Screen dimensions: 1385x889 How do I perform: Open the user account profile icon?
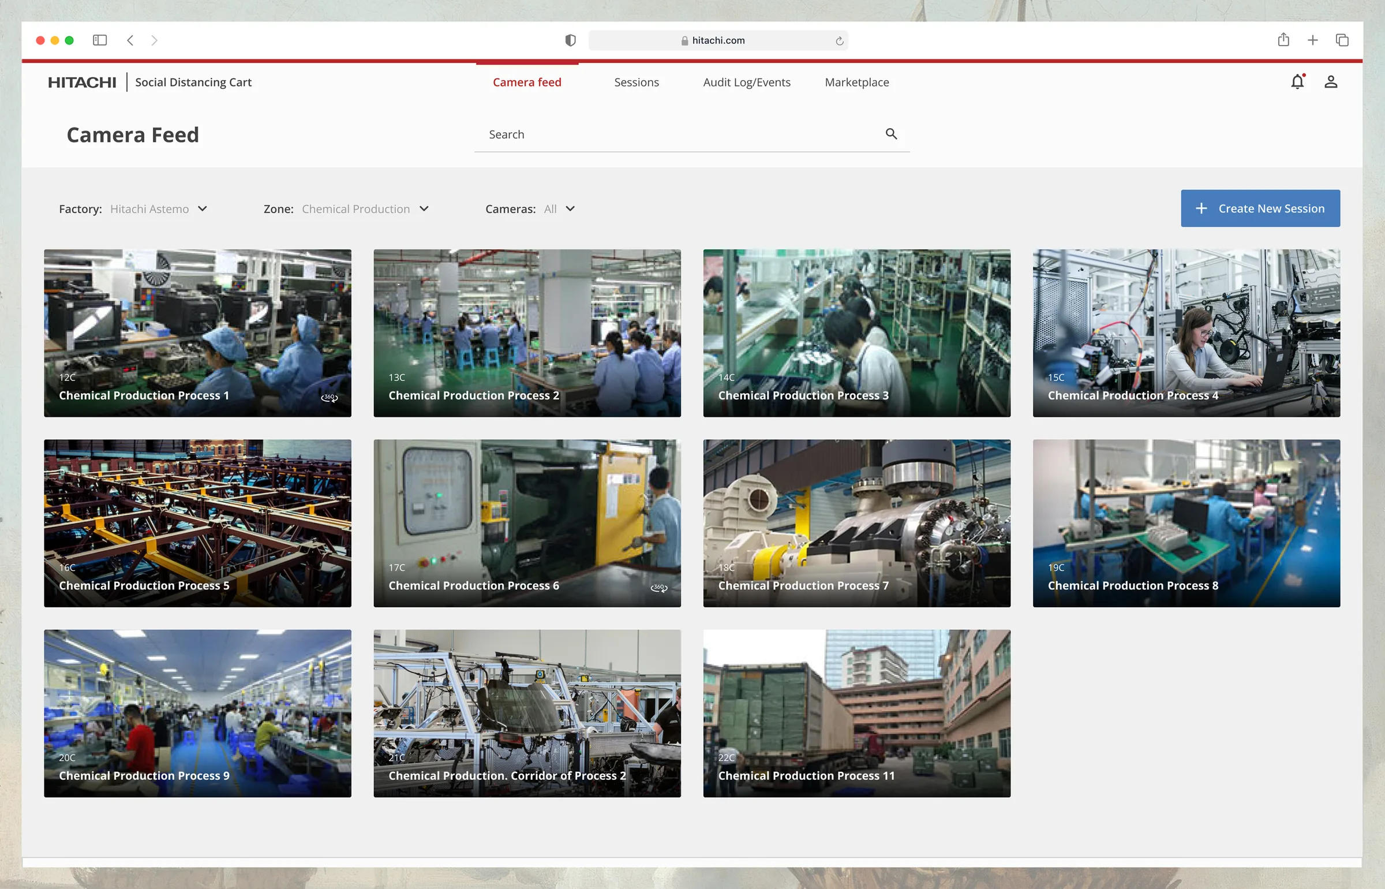1331,82
